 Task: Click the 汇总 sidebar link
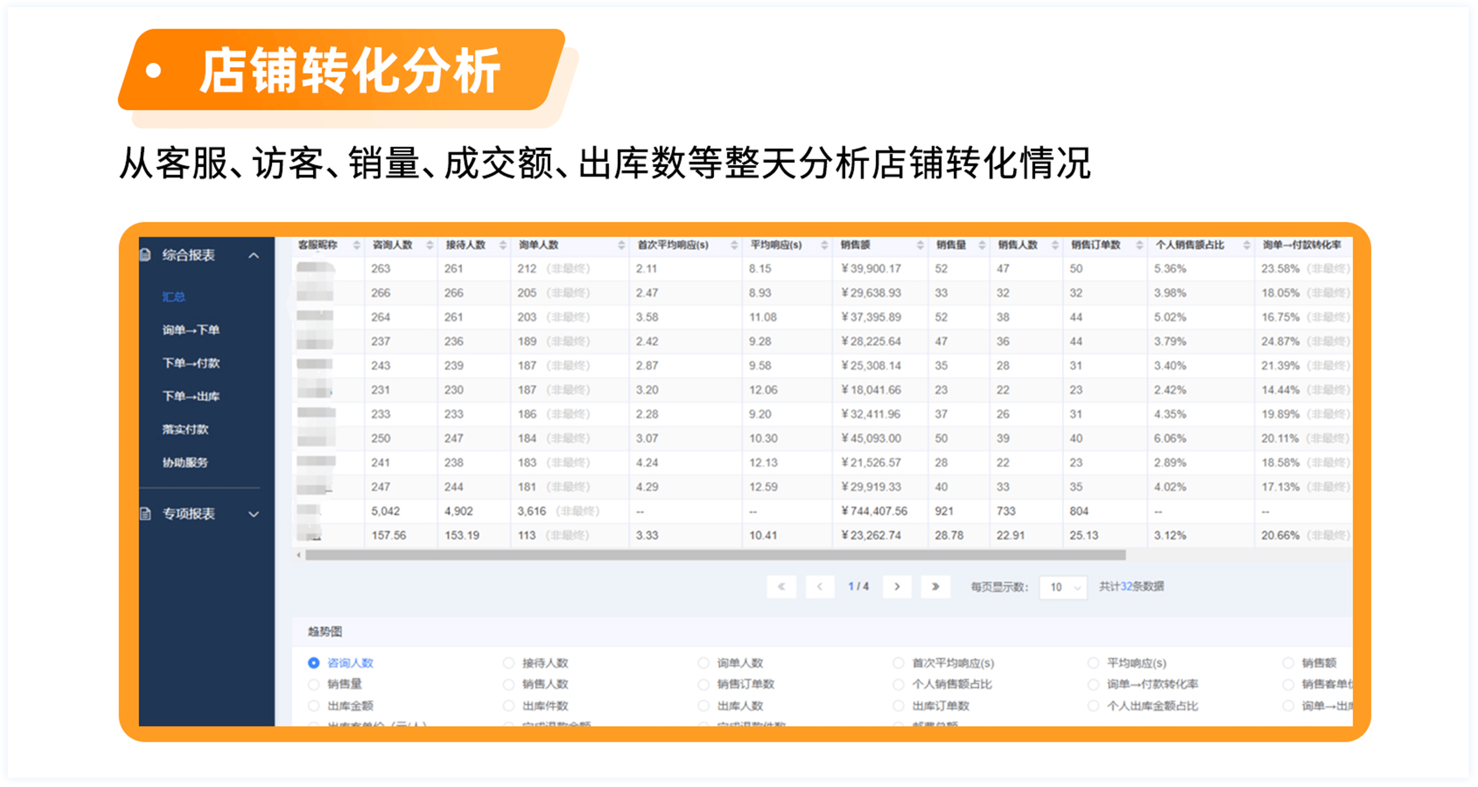point(173,297)
